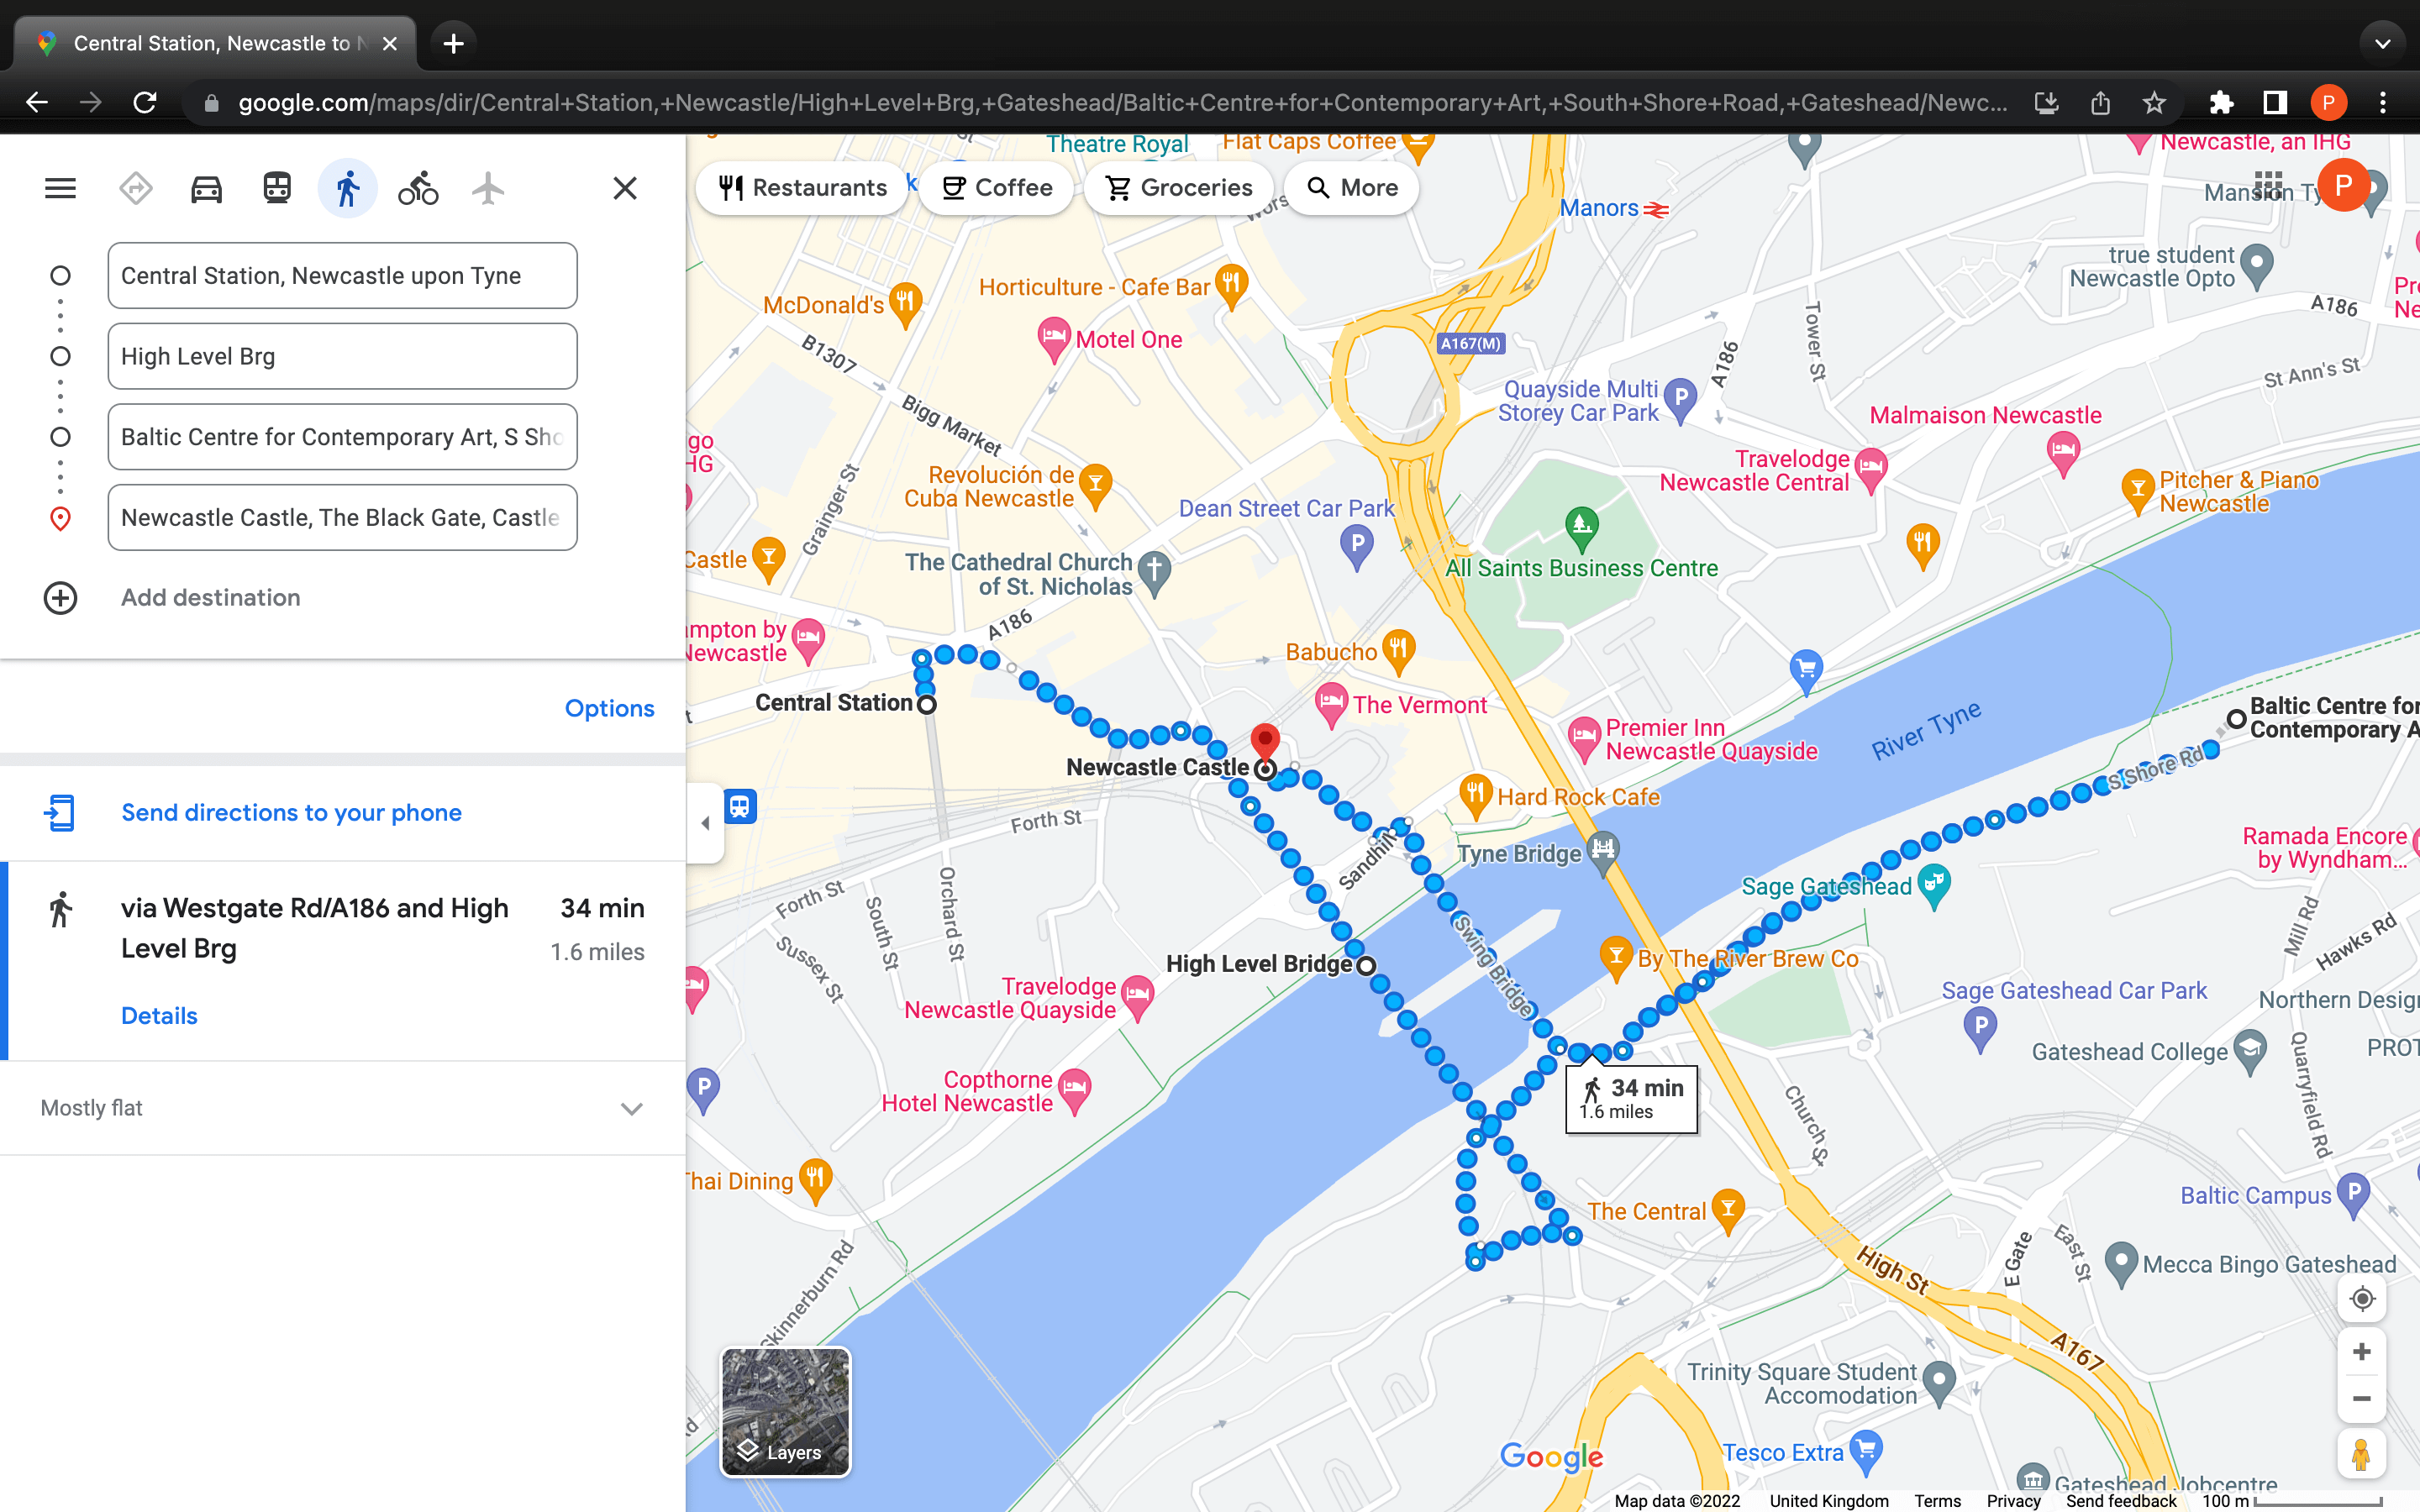Image resolution: width=2420 pixels, height=1512 pixels.
Task: Search nearby Groceries chip
Action: [x=1178, y=187]
